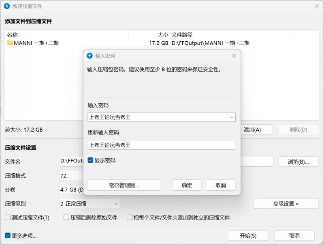Click the 文件路径 column header
Image resolution: width=324 pixels, height=245 pixels.
tap(229, 35)
